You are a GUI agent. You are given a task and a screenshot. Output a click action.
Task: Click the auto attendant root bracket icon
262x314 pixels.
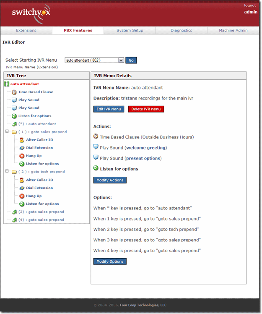pyautogui.click(x=7, y=84)
